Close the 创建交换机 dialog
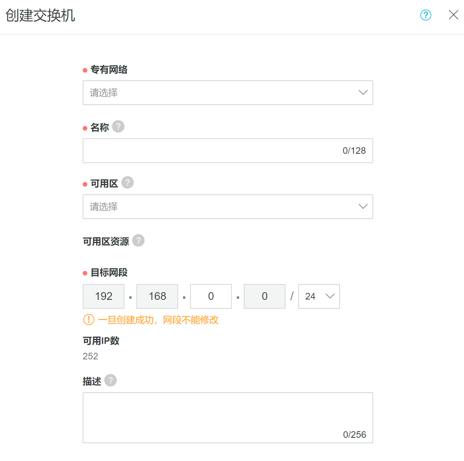This screenshot has width=464, height=461. pyautogui.click(x=453, y=15)
